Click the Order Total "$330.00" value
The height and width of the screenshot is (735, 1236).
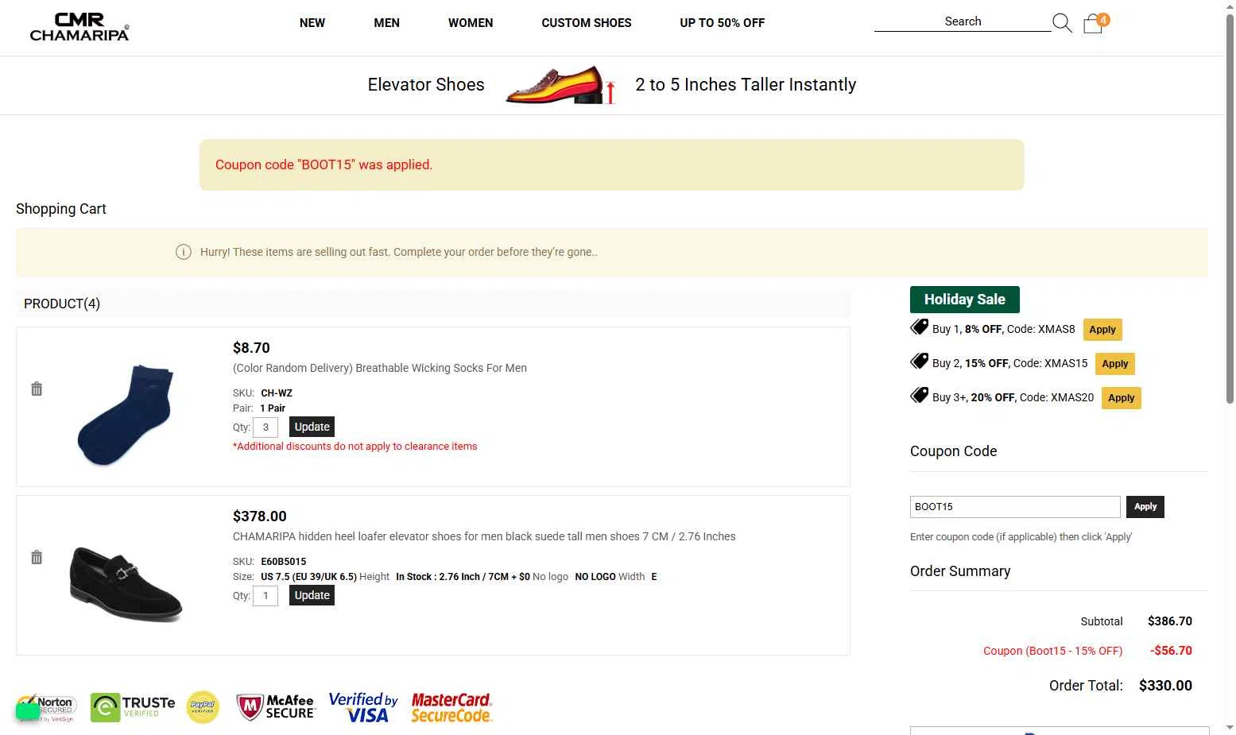[1165, 686]
